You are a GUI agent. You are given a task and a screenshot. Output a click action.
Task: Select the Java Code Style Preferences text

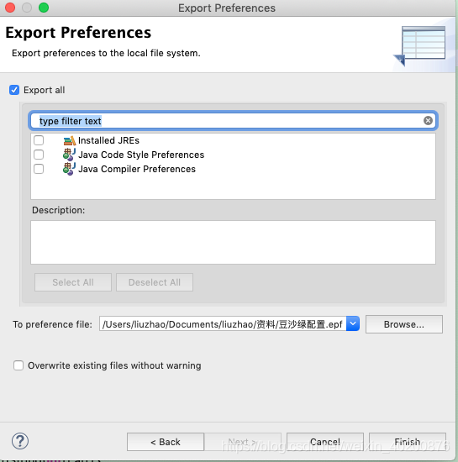point(141,155)
